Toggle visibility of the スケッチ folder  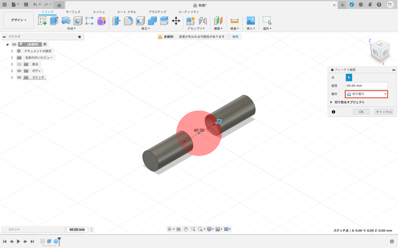pos(19,77)
